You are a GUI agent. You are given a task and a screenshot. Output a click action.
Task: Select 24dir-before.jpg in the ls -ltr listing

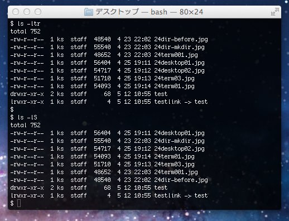point(181,40)
